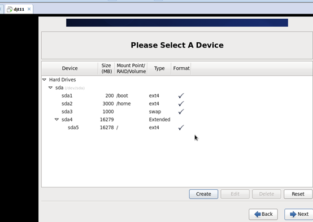
Task: Click the blue Back arrow icon
Action: pos(257,214)
